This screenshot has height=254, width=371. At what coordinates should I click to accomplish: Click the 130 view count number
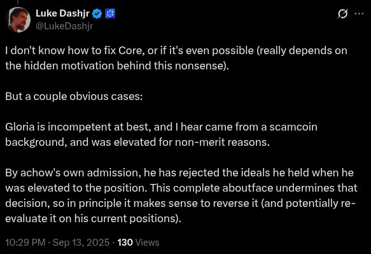coord(125,243)
